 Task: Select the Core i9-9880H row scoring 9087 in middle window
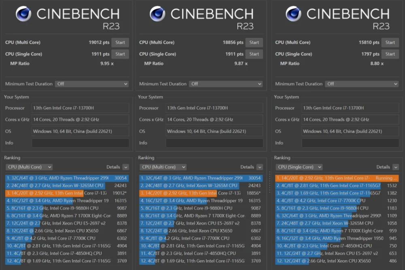201,208
